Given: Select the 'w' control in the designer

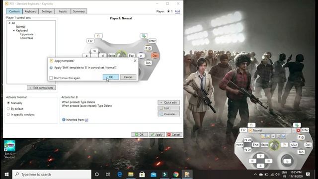Looking at the screenshot, I should coord(94,51).
